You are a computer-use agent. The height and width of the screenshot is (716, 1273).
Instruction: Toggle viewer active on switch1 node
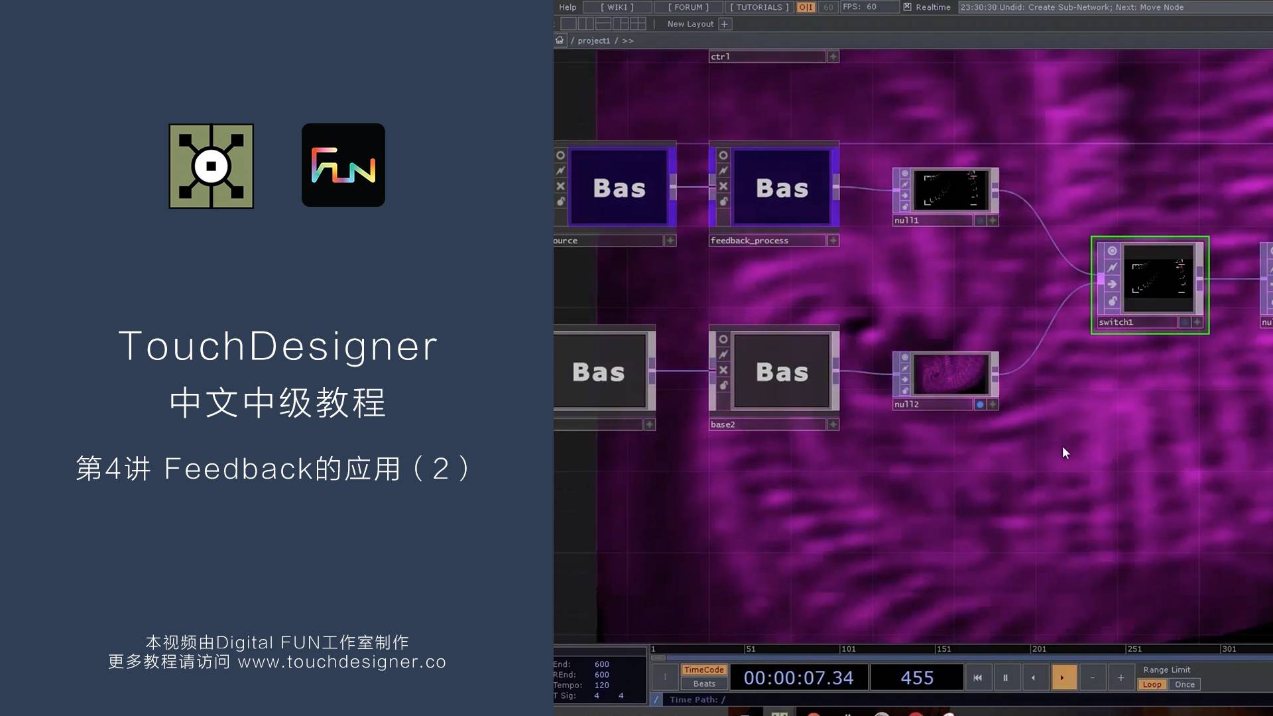[1113, 251]
